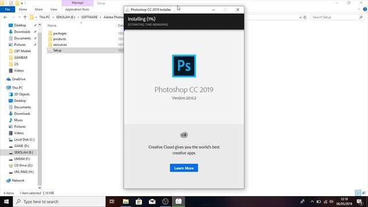Open pinned Documents in Quick access
368x207 pixels.
pyautogui.click(x=22, y=38)
